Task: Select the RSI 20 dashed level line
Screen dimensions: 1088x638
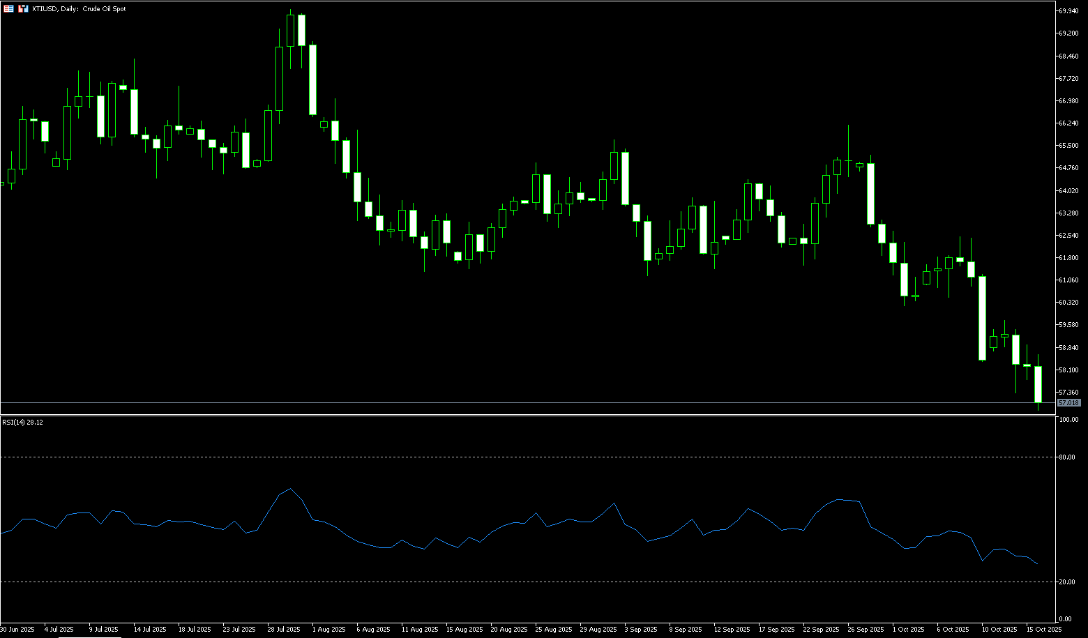Action: pos(530,582)
